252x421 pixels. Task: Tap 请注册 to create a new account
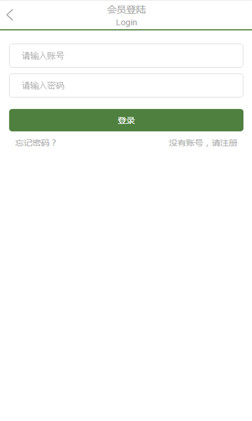[224, 143]
